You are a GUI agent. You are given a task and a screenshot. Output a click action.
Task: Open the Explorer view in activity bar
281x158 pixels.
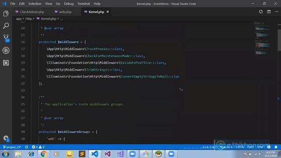pyautogui.click(x=6, y=14)
